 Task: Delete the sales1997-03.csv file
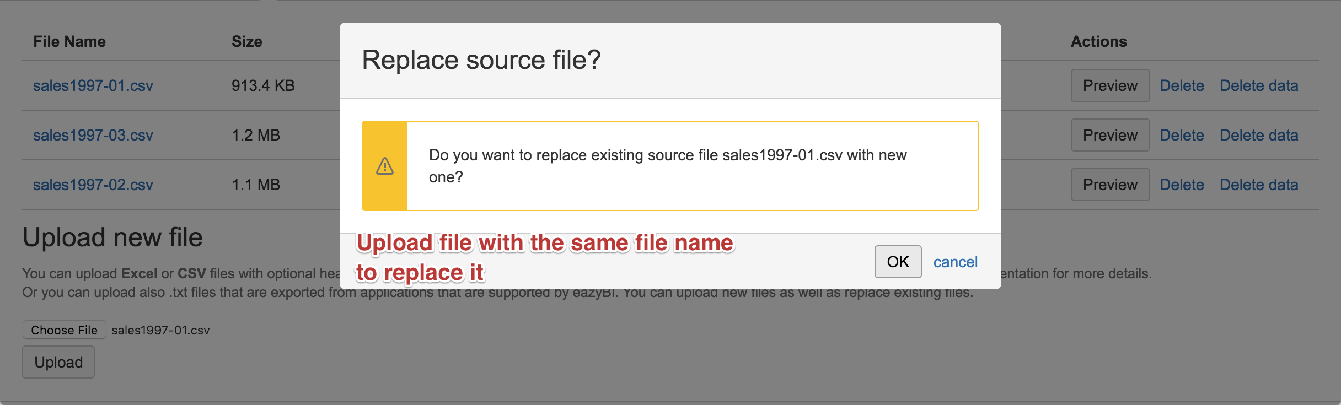tap(1182, 135)
